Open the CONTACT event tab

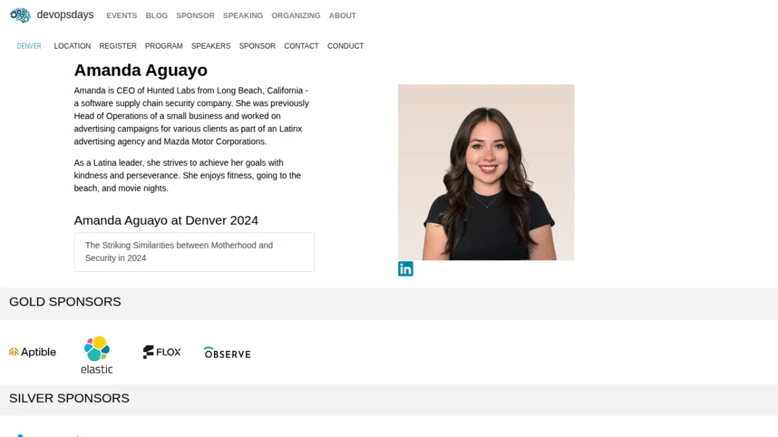pyautogui.click(x=301, y=46)
